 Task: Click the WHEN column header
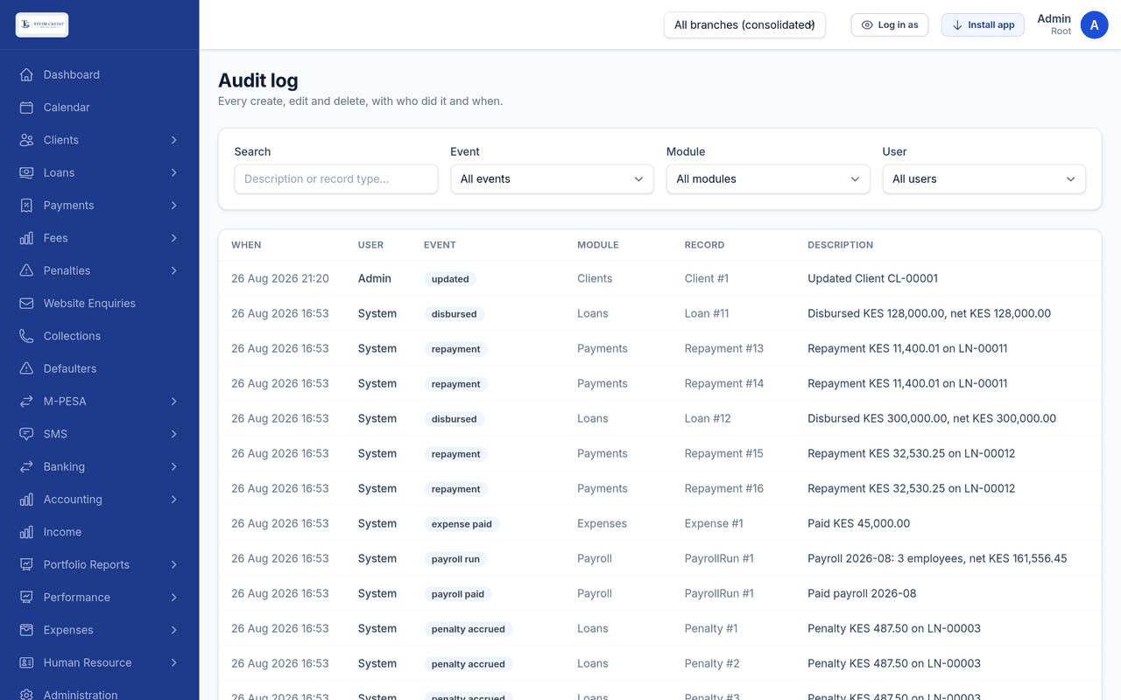click(x=246, y=245)
